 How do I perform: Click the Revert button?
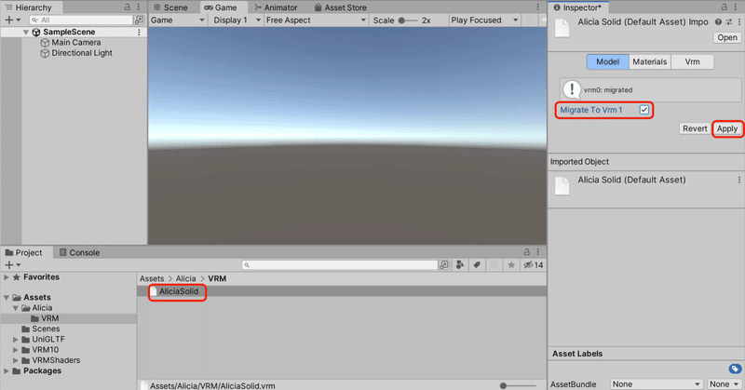point(695,128)
